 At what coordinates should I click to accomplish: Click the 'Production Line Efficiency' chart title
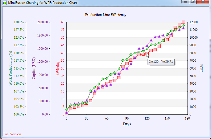tap(105, 15)
